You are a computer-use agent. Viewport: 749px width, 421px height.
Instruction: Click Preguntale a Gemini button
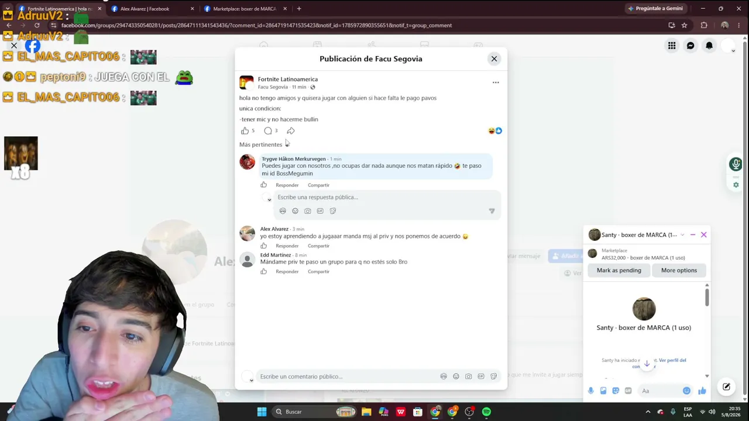click(x=655, y=9)
